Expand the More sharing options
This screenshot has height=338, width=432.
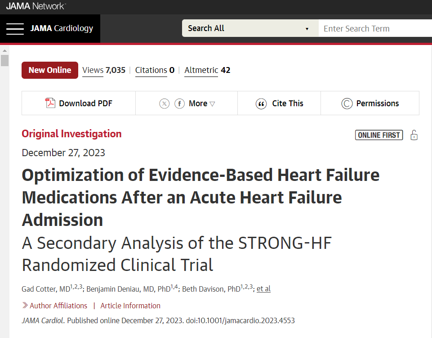[202, 104]
